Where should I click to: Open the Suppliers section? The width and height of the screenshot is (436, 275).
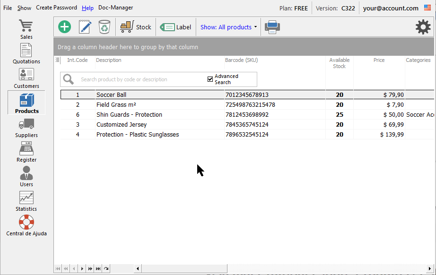click(26, 128)
